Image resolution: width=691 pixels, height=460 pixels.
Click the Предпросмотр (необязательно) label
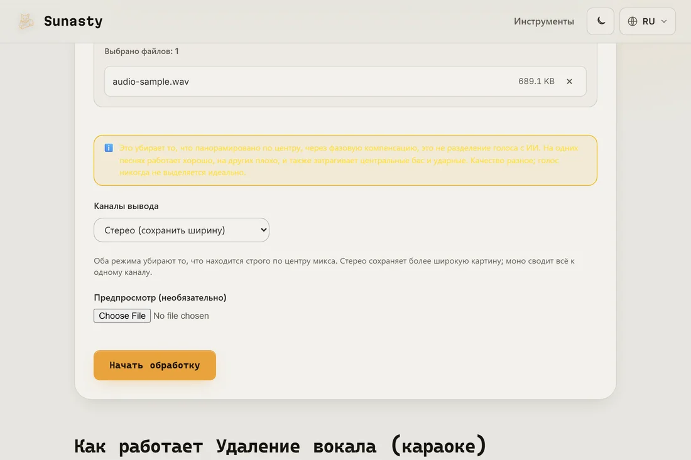point(160,297)
